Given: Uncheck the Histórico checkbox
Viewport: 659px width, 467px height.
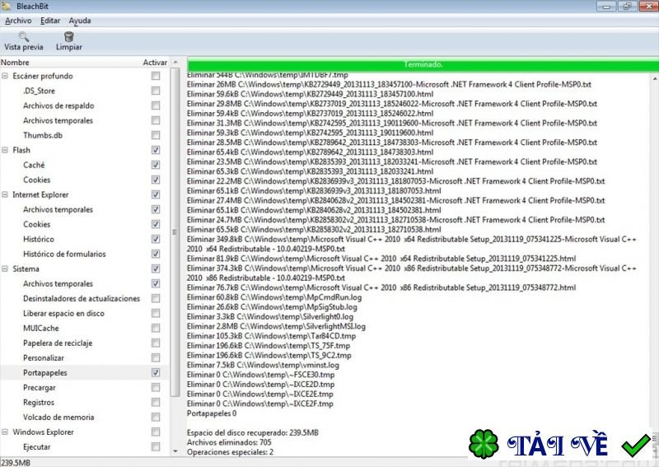Looking at the screenshot, I should tap(156, 239).
